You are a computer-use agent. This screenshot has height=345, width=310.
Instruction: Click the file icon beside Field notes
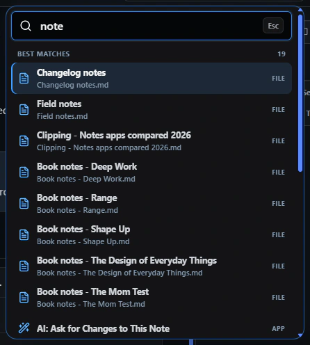(24, 110)
